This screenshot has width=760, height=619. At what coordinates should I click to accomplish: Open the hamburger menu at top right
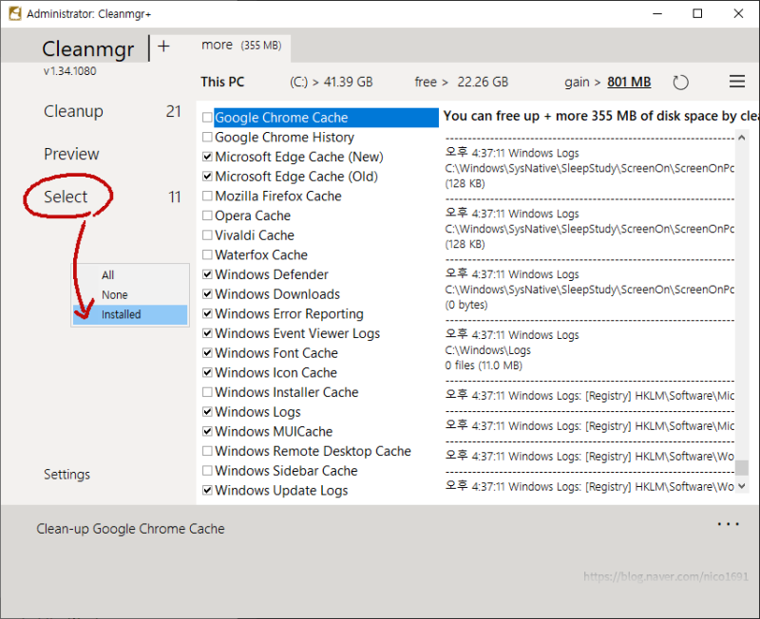pyautogui.click(x=737, y=82)
